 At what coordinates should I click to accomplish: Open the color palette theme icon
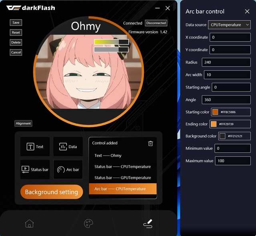coord(88,224)
